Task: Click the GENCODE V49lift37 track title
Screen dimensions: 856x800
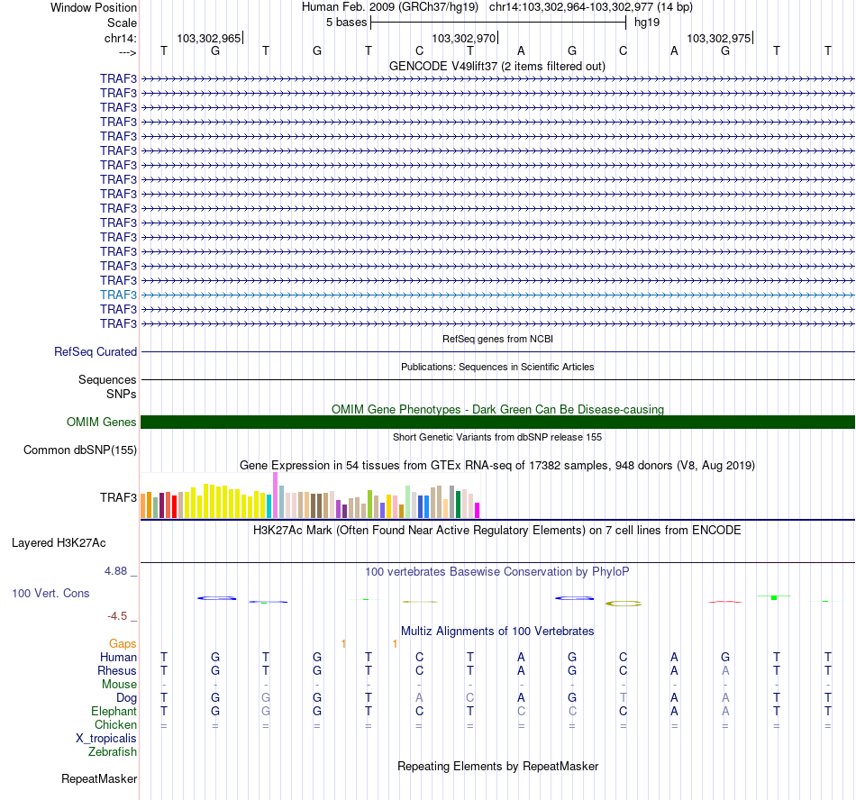Action: pyautogui.click(x=497, y=67)
